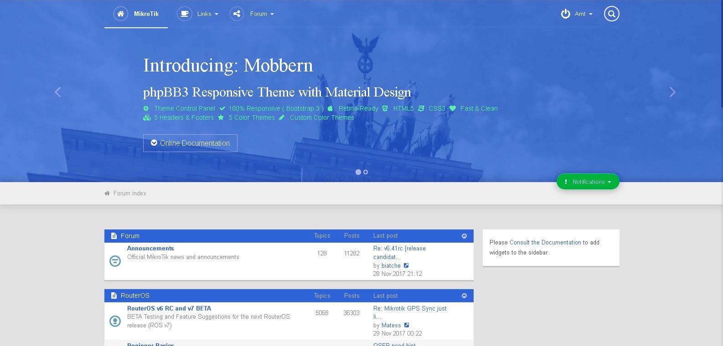This screenshot has width=723, height=346.
Task: Click the 100% Responsive feature text
Action: (276, 108)
